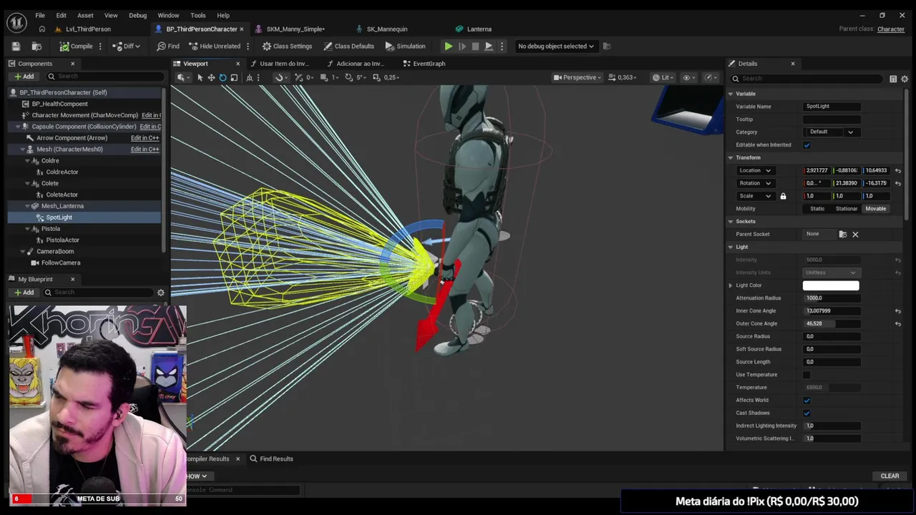Open the File menu
916x515 pixels.
pos(40,15)
